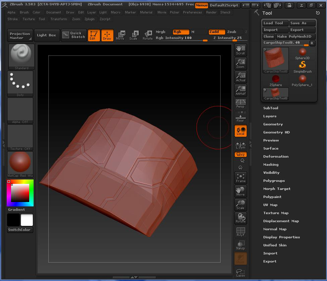327x281 pixels.
Task: Select the Sphere3D tool
Action: pyautogui.click(x=302, y=54)
